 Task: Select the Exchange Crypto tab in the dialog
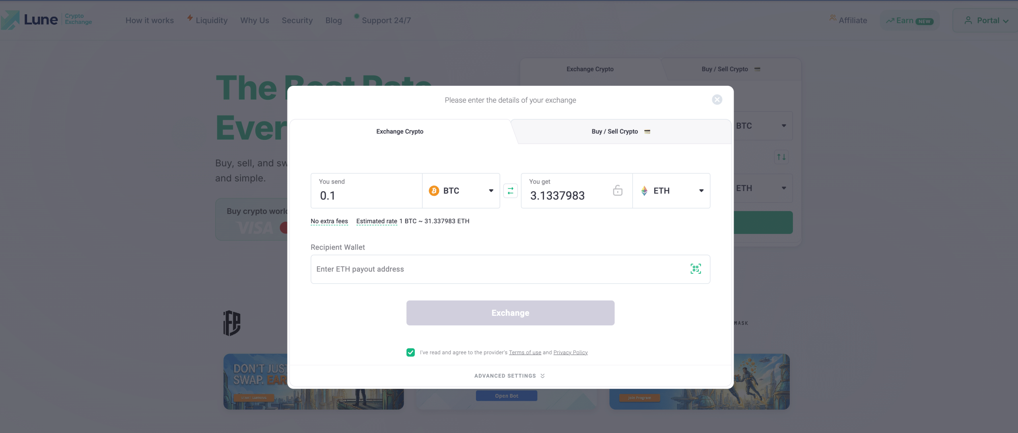pyautogui.click(x=400, y=131)
